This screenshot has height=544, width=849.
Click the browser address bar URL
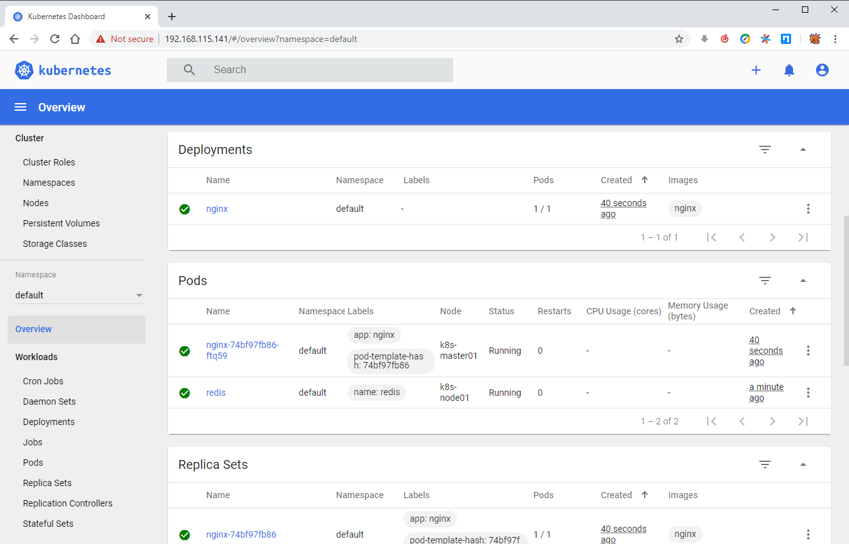(x=261, y=39)
